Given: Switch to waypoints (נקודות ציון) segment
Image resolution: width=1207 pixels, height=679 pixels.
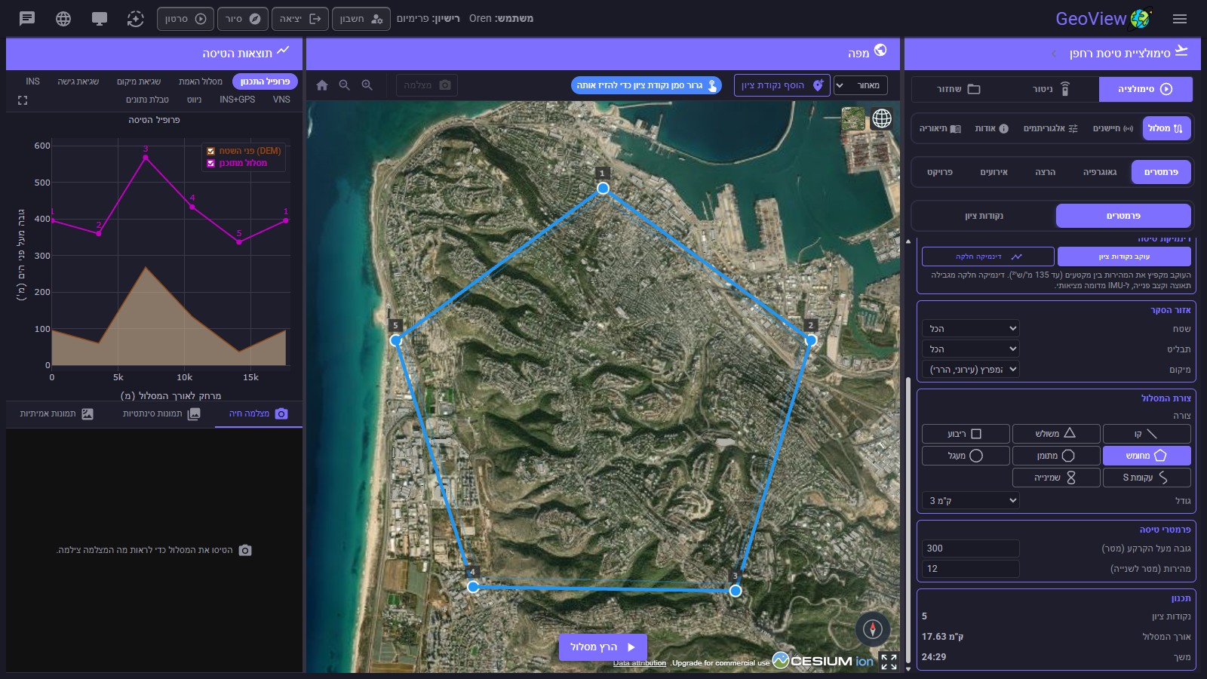Looking at the screenshot, I should [x=984, y=216].
